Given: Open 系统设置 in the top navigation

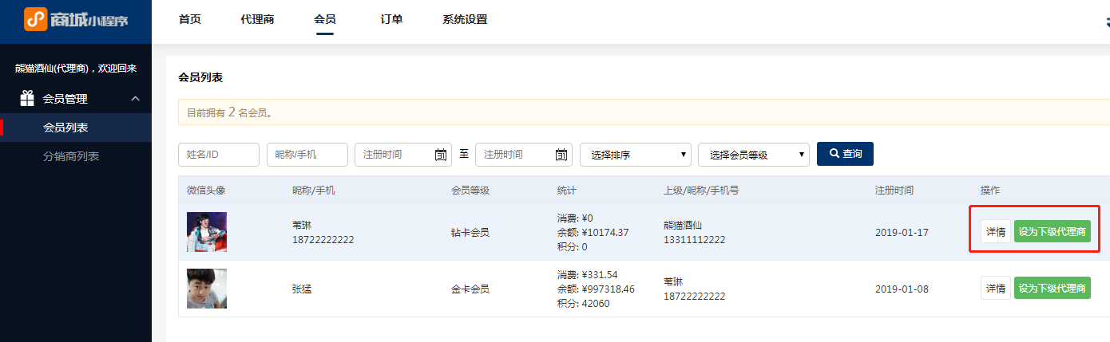Looking at the screenshot, I should [x=465, y=19].
